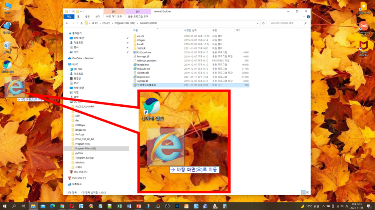This screenshot has height=210, width=375.
Task: Show hidden system tray icons chevron
Action: click(x=323, y=206)
